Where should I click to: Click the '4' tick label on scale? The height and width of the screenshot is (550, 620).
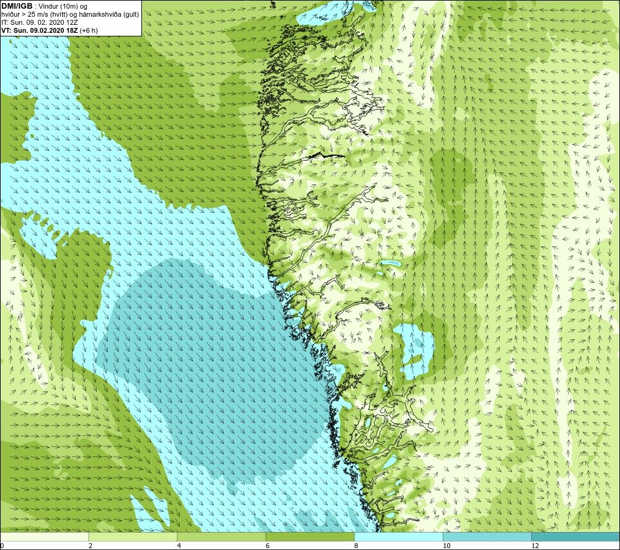click(x=179, y=546)
